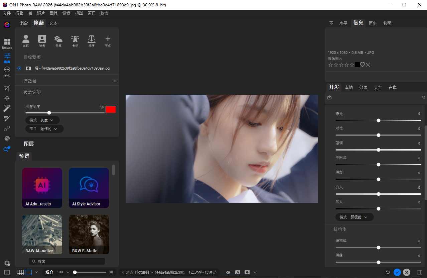
Task: Open the AI Style Advisor preset
Action: click(89, 188)
